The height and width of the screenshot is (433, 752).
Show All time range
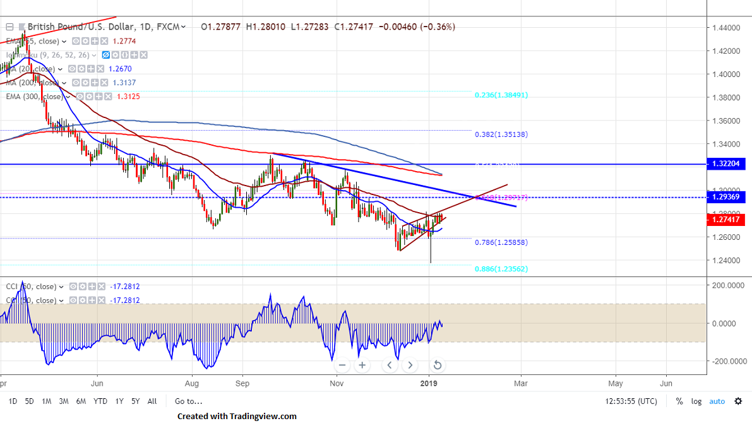(152, 401)
